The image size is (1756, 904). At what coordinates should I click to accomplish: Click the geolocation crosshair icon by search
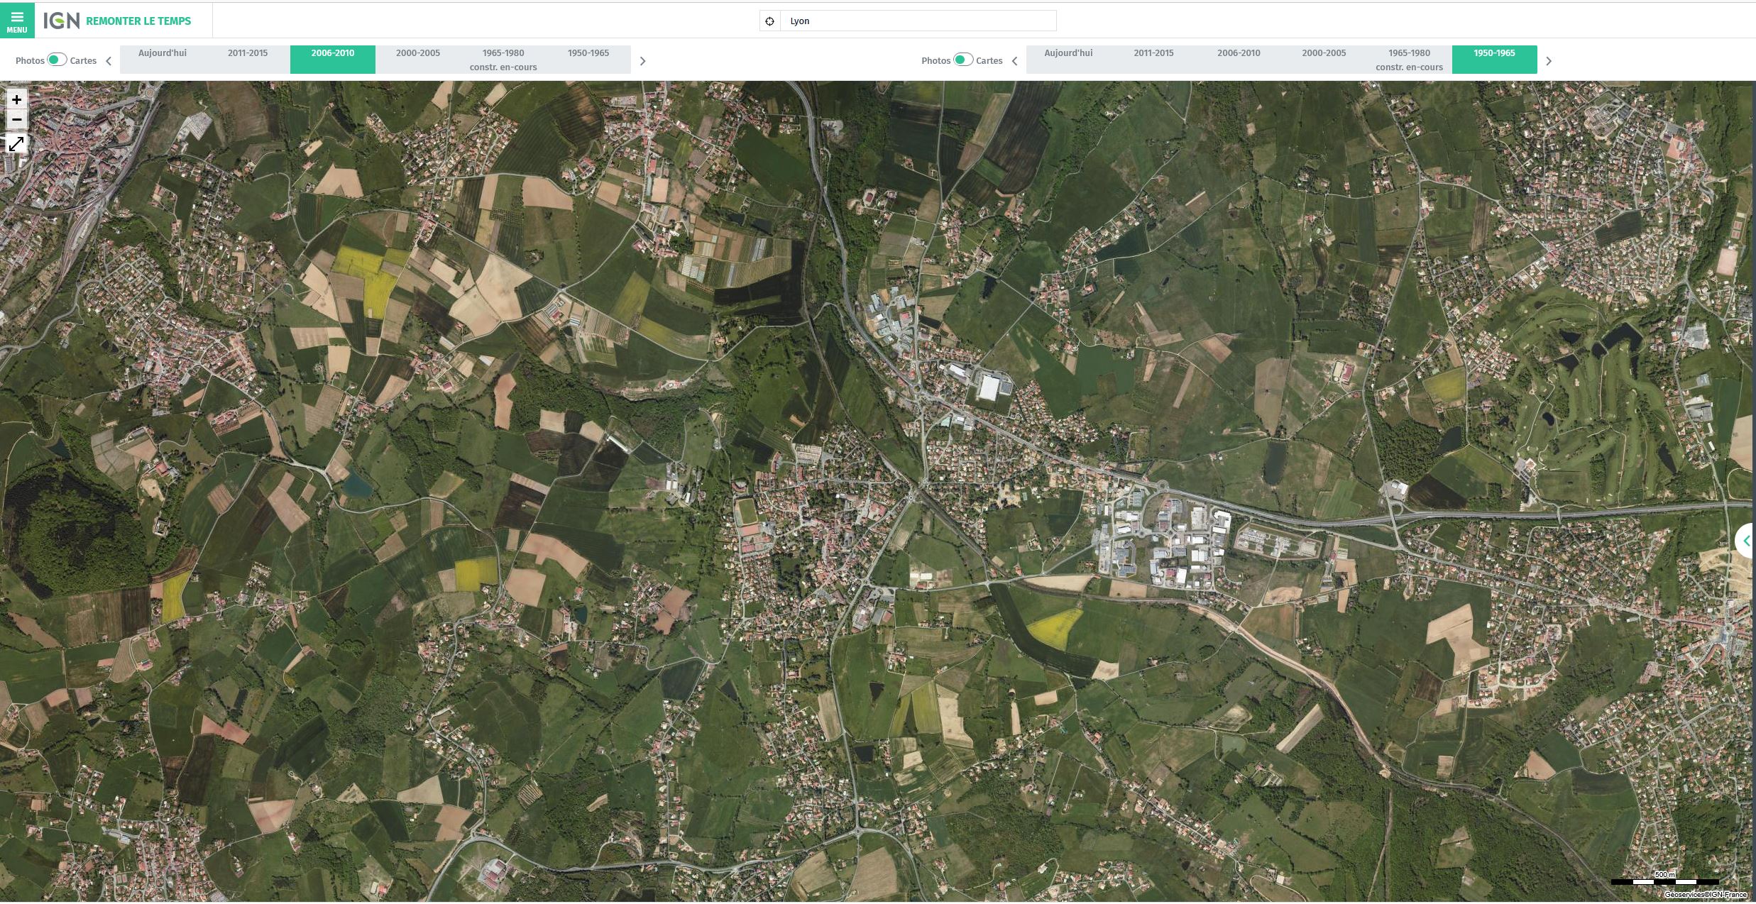click(x=769, y=21)
